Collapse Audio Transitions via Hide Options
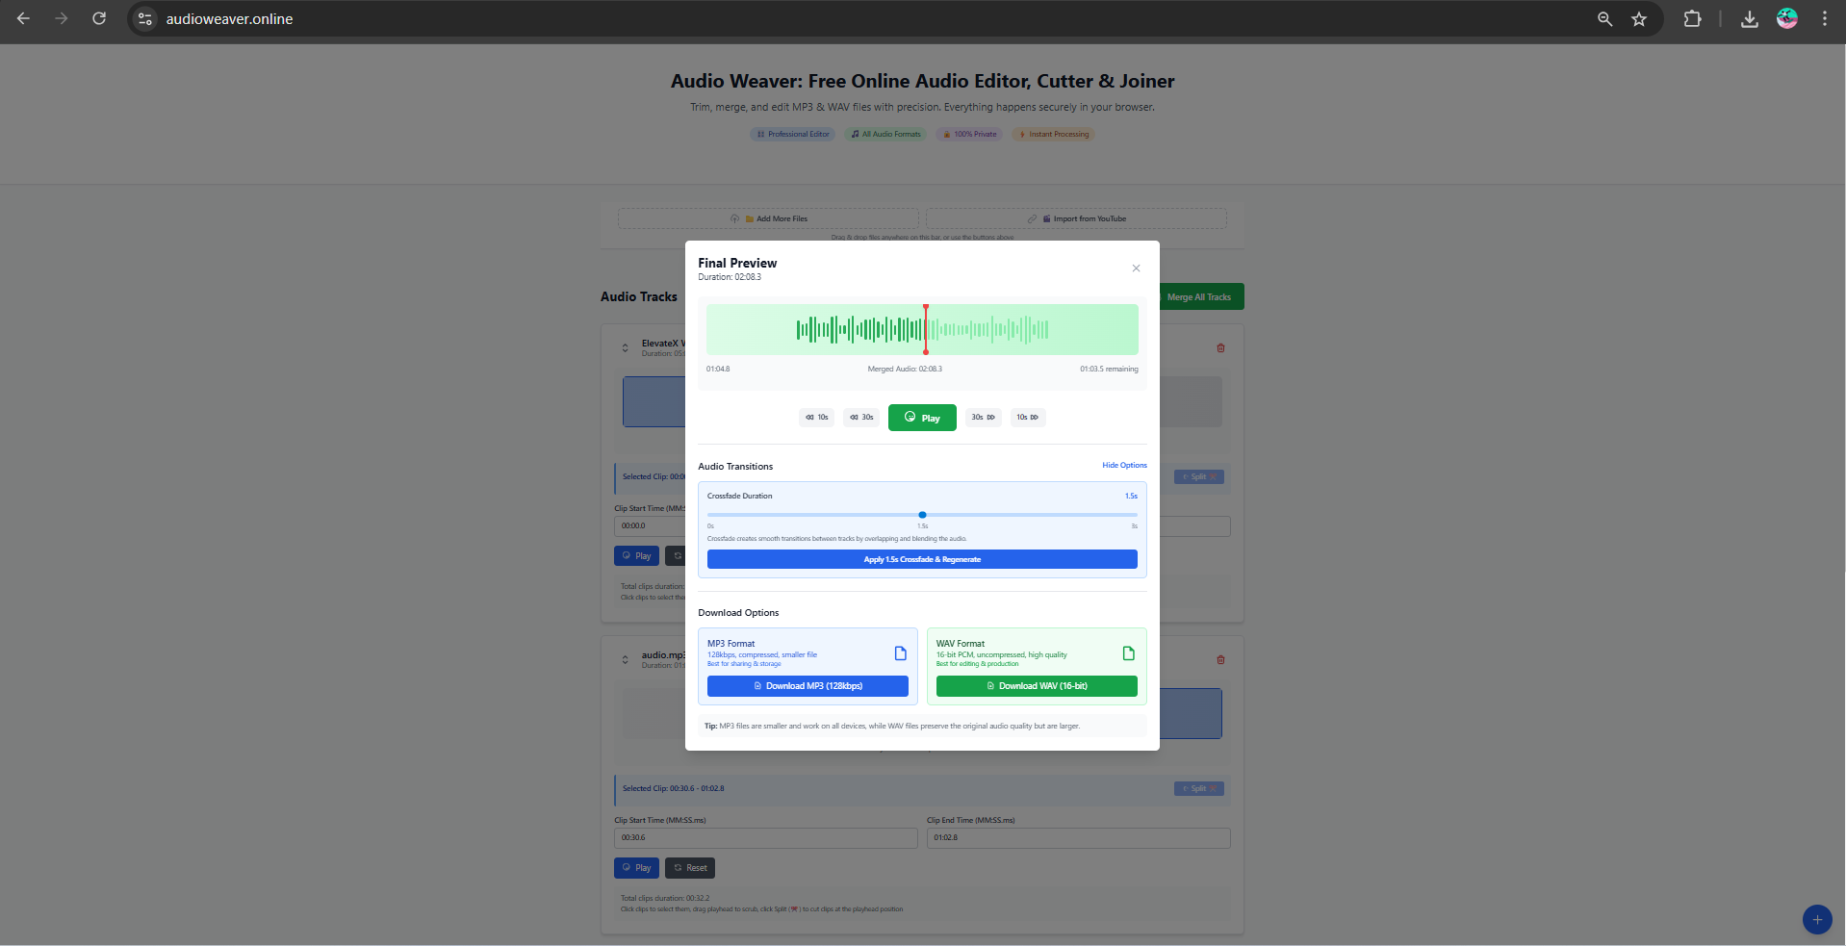Screen dimensions: 1846x946 click(x=1123, y=465)
